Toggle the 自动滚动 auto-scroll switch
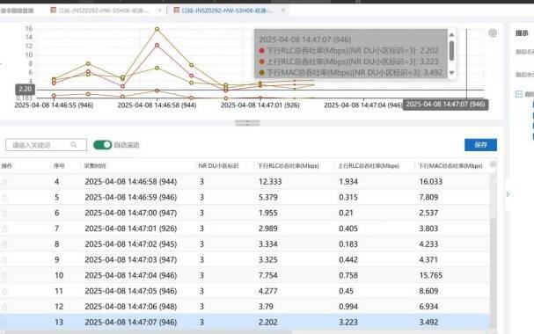This screenshot has width=534, height=334. click(103, 145)
